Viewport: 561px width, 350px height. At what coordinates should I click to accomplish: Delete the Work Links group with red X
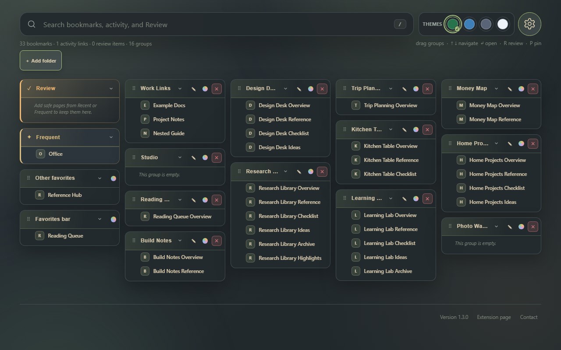click(217, 89)
